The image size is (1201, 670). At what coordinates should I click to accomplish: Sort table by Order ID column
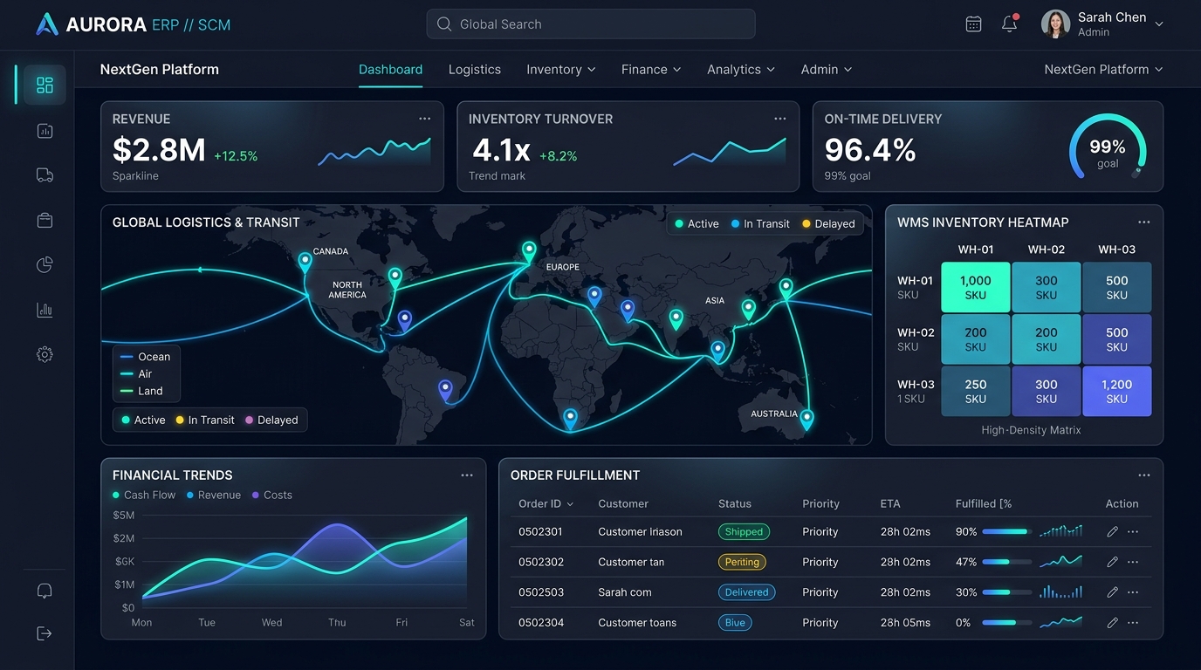tap(546, 503)
